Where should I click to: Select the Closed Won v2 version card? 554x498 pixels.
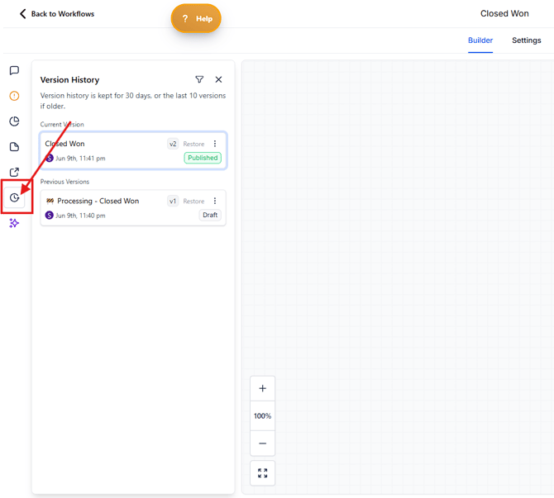click(133, 150)
